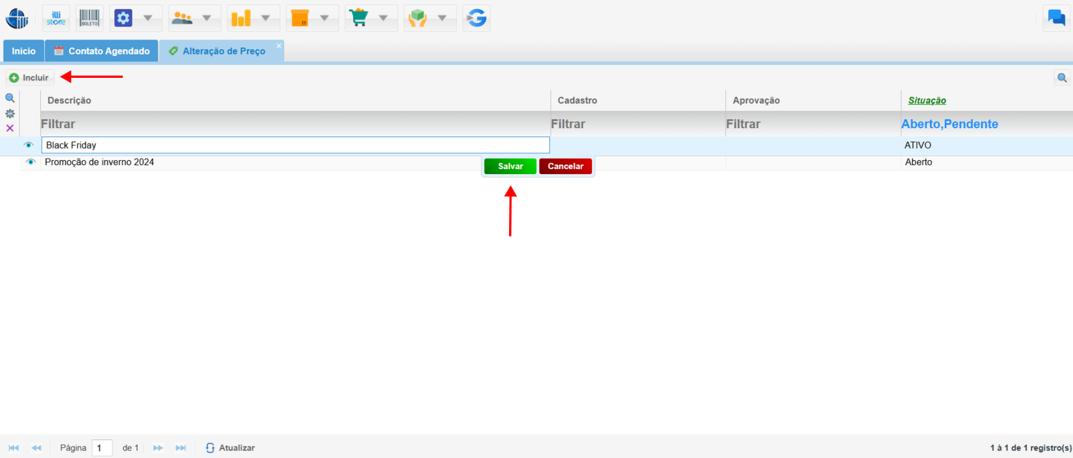
Task: Click the orange box stock icon
Action: [x=300, y=18]
